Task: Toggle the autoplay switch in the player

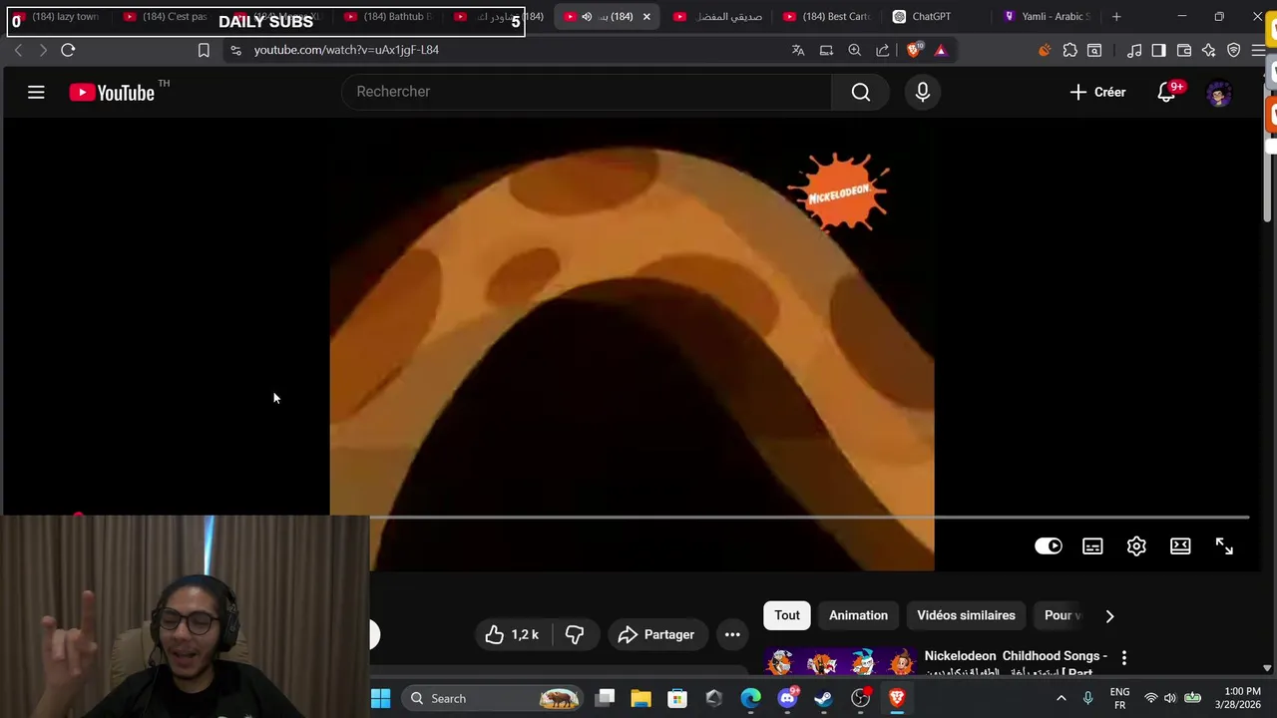Action: pyautogui.click(x=1049, y=546)
